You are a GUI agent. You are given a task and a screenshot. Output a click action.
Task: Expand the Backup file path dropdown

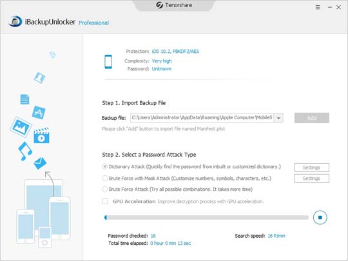pos(278,118)
